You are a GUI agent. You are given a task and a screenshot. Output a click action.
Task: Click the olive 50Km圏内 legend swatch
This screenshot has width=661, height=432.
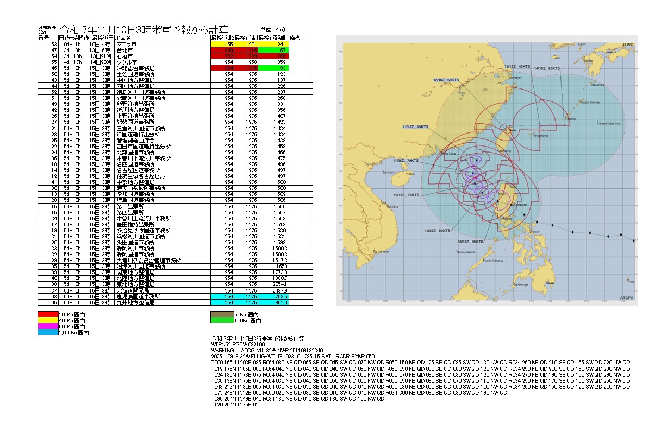(222, 314)
